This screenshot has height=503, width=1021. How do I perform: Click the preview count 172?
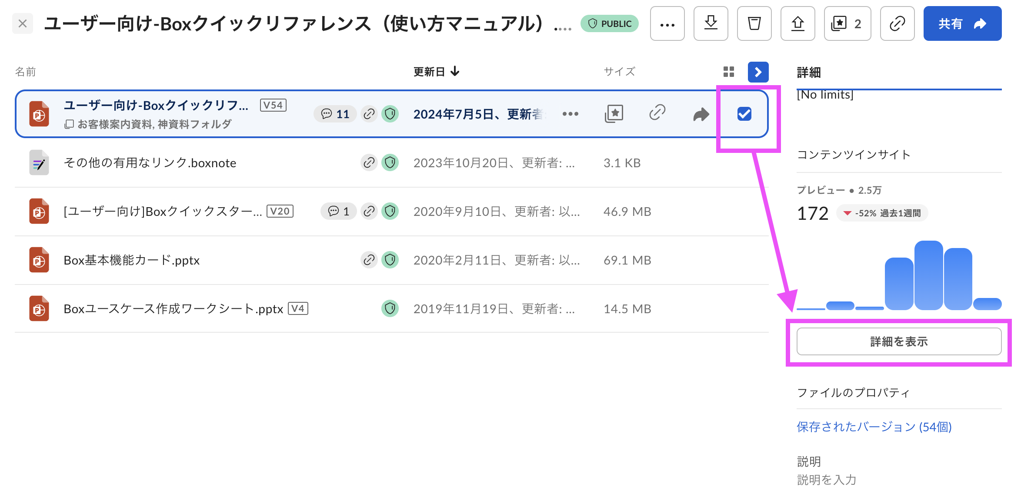click(812, 213)
